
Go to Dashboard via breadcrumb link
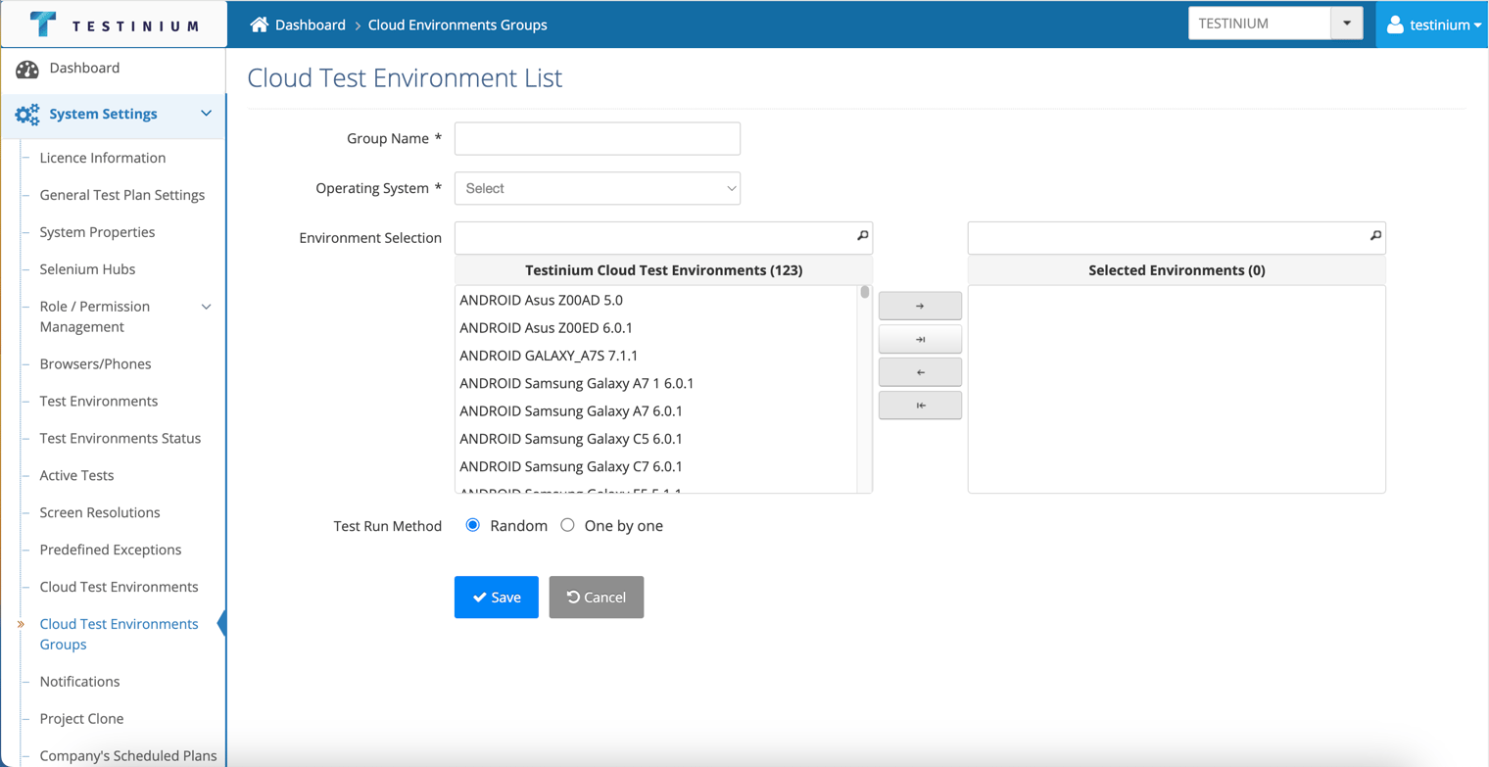[x=311, y=24]
